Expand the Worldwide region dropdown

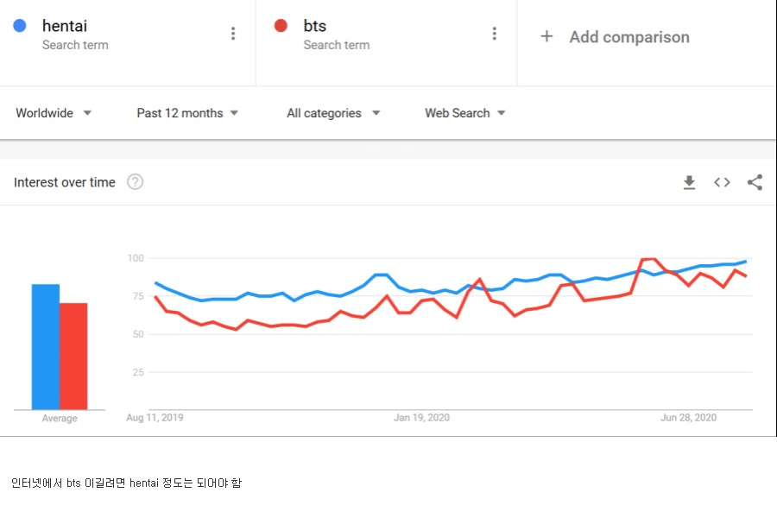54,113
